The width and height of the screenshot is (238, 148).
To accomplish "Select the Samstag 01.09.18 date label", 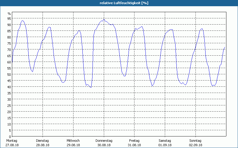I will [165, 143].
